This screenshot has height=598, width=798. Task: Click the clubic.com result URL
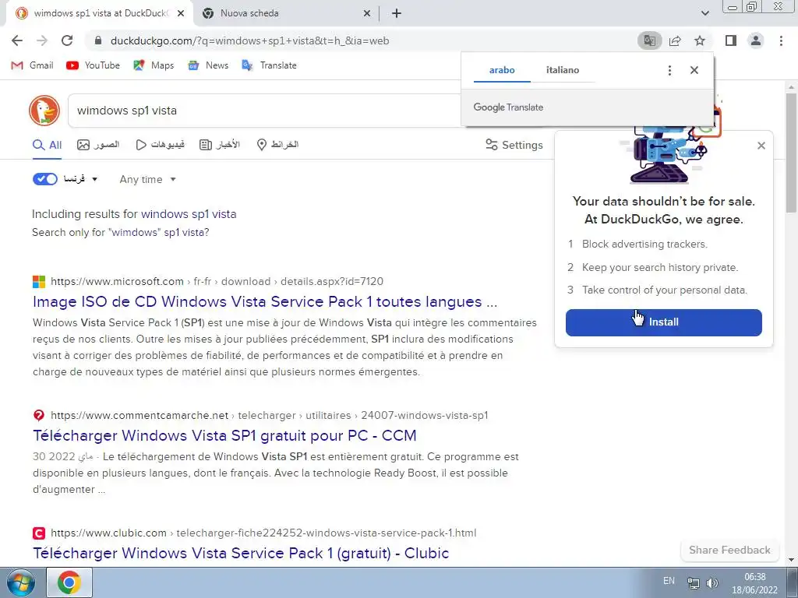(x=263, y=533)
